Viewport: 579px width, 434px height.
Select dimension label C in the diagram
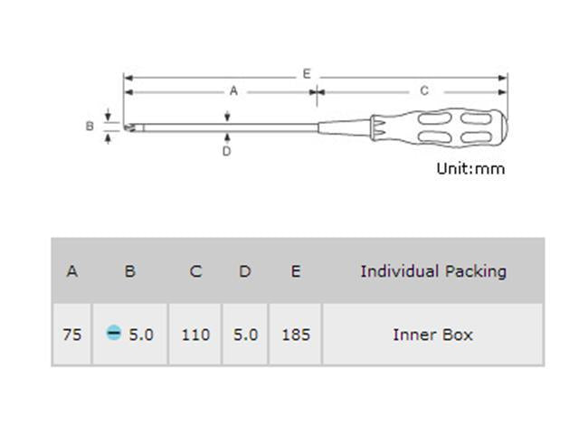coord(423,90)
